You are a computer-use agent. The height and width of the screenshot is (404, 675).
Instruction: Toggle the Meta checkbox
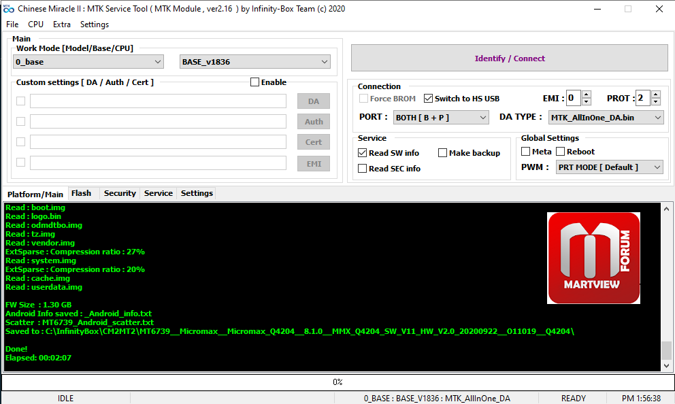pyautogui.click(x=525, y=152)
